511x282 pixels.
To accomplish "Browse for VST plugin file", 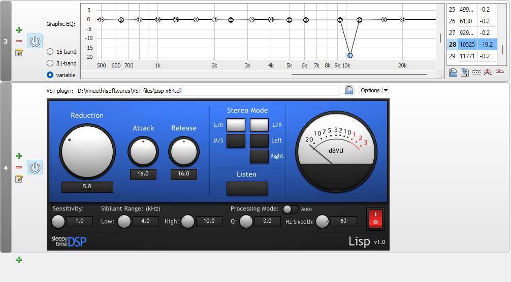I will [349, 90].
